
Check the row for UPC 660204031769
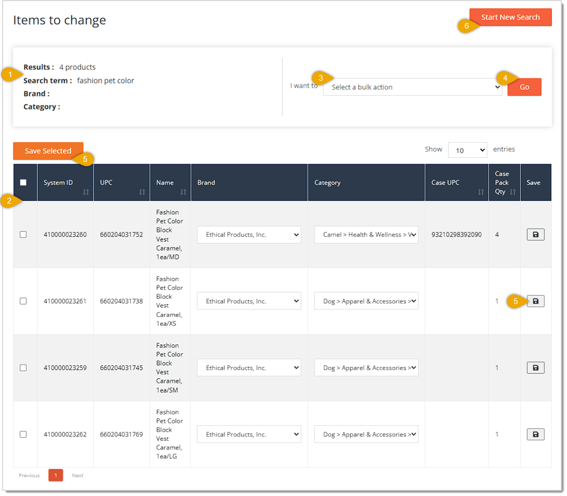23,434
